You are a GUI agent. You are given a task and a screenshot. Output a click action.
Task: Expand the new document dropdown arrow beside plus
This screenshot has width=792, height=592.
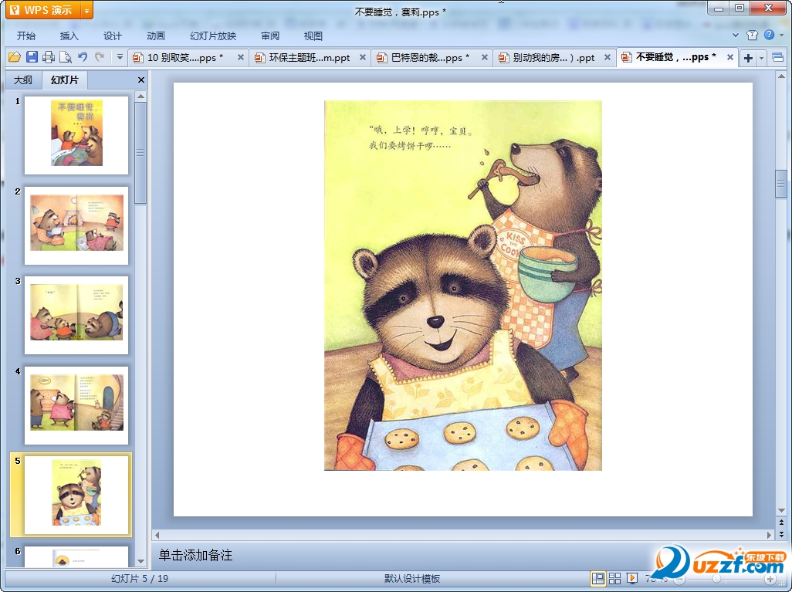[762, 58]
